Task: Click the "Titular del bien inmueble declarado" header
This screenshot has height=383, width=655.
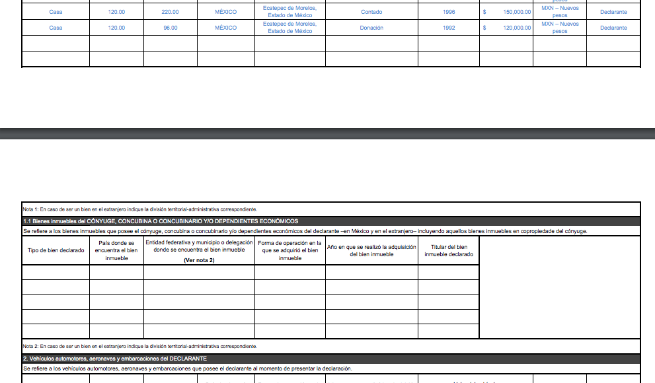Action: coord(448,251)
